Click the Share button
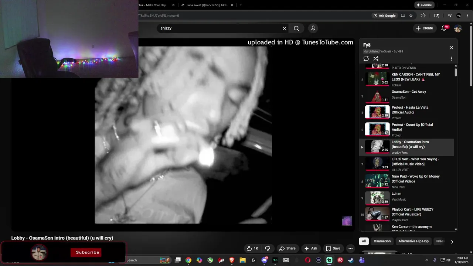473x266 pixels. 287,249
